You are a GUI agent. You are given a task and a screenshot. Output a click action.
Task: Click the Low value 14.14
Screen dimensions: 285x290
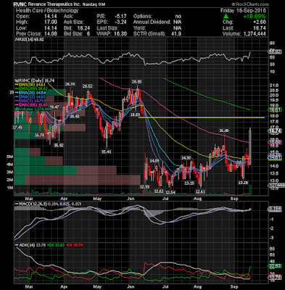point(51,28)
